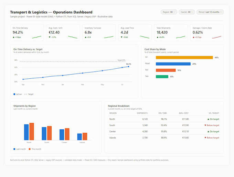Toggle the Target legend entry

pos(29,94)
